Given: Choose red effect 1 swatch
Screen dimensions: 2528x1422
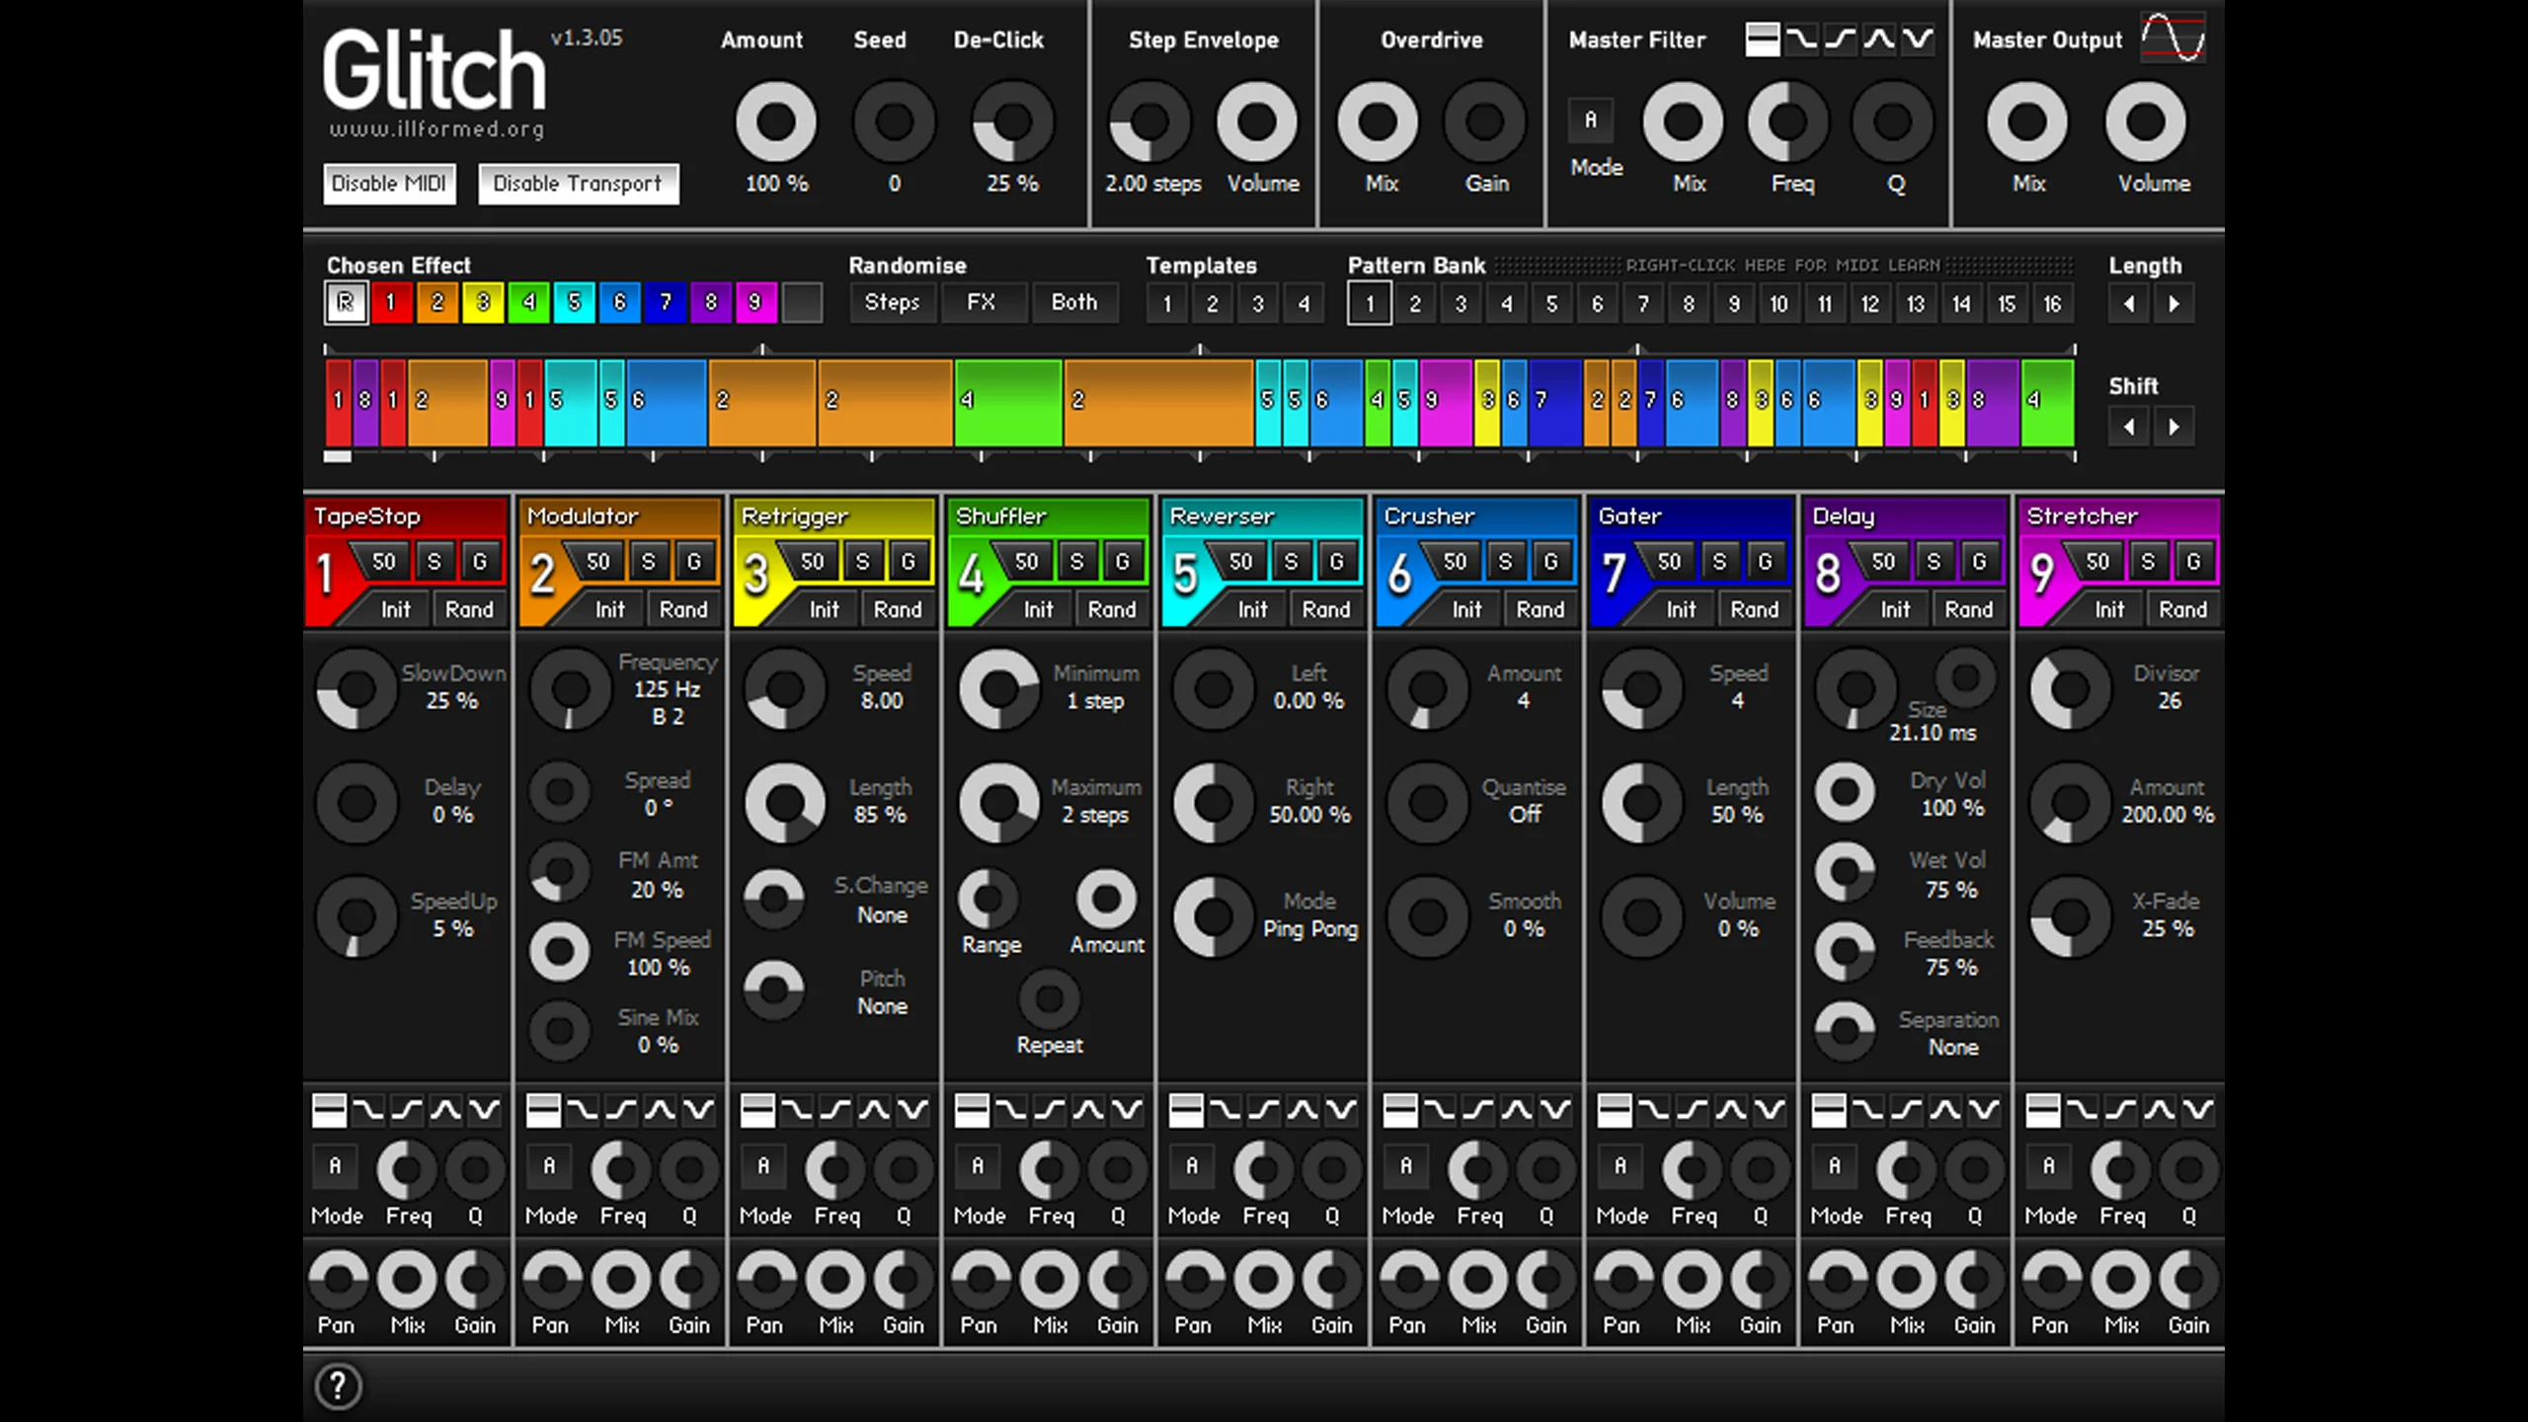Looking at the screenshot, I should pos(391,302).
